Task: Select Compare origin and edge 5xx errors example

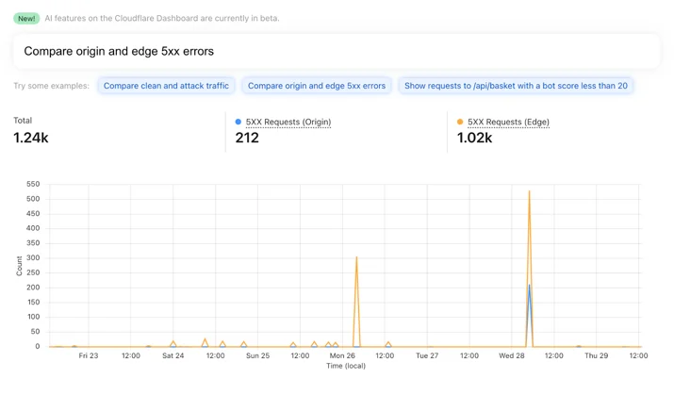Action: coord(317,86)
